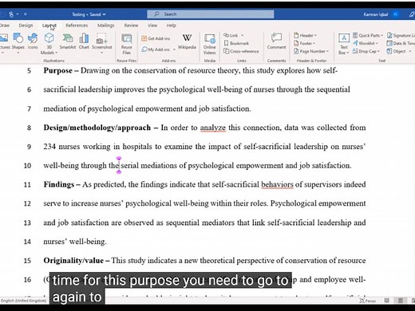Open the Page Number dropdown
The width and height of the screenshot is (415, 311).
pos(311,51)
